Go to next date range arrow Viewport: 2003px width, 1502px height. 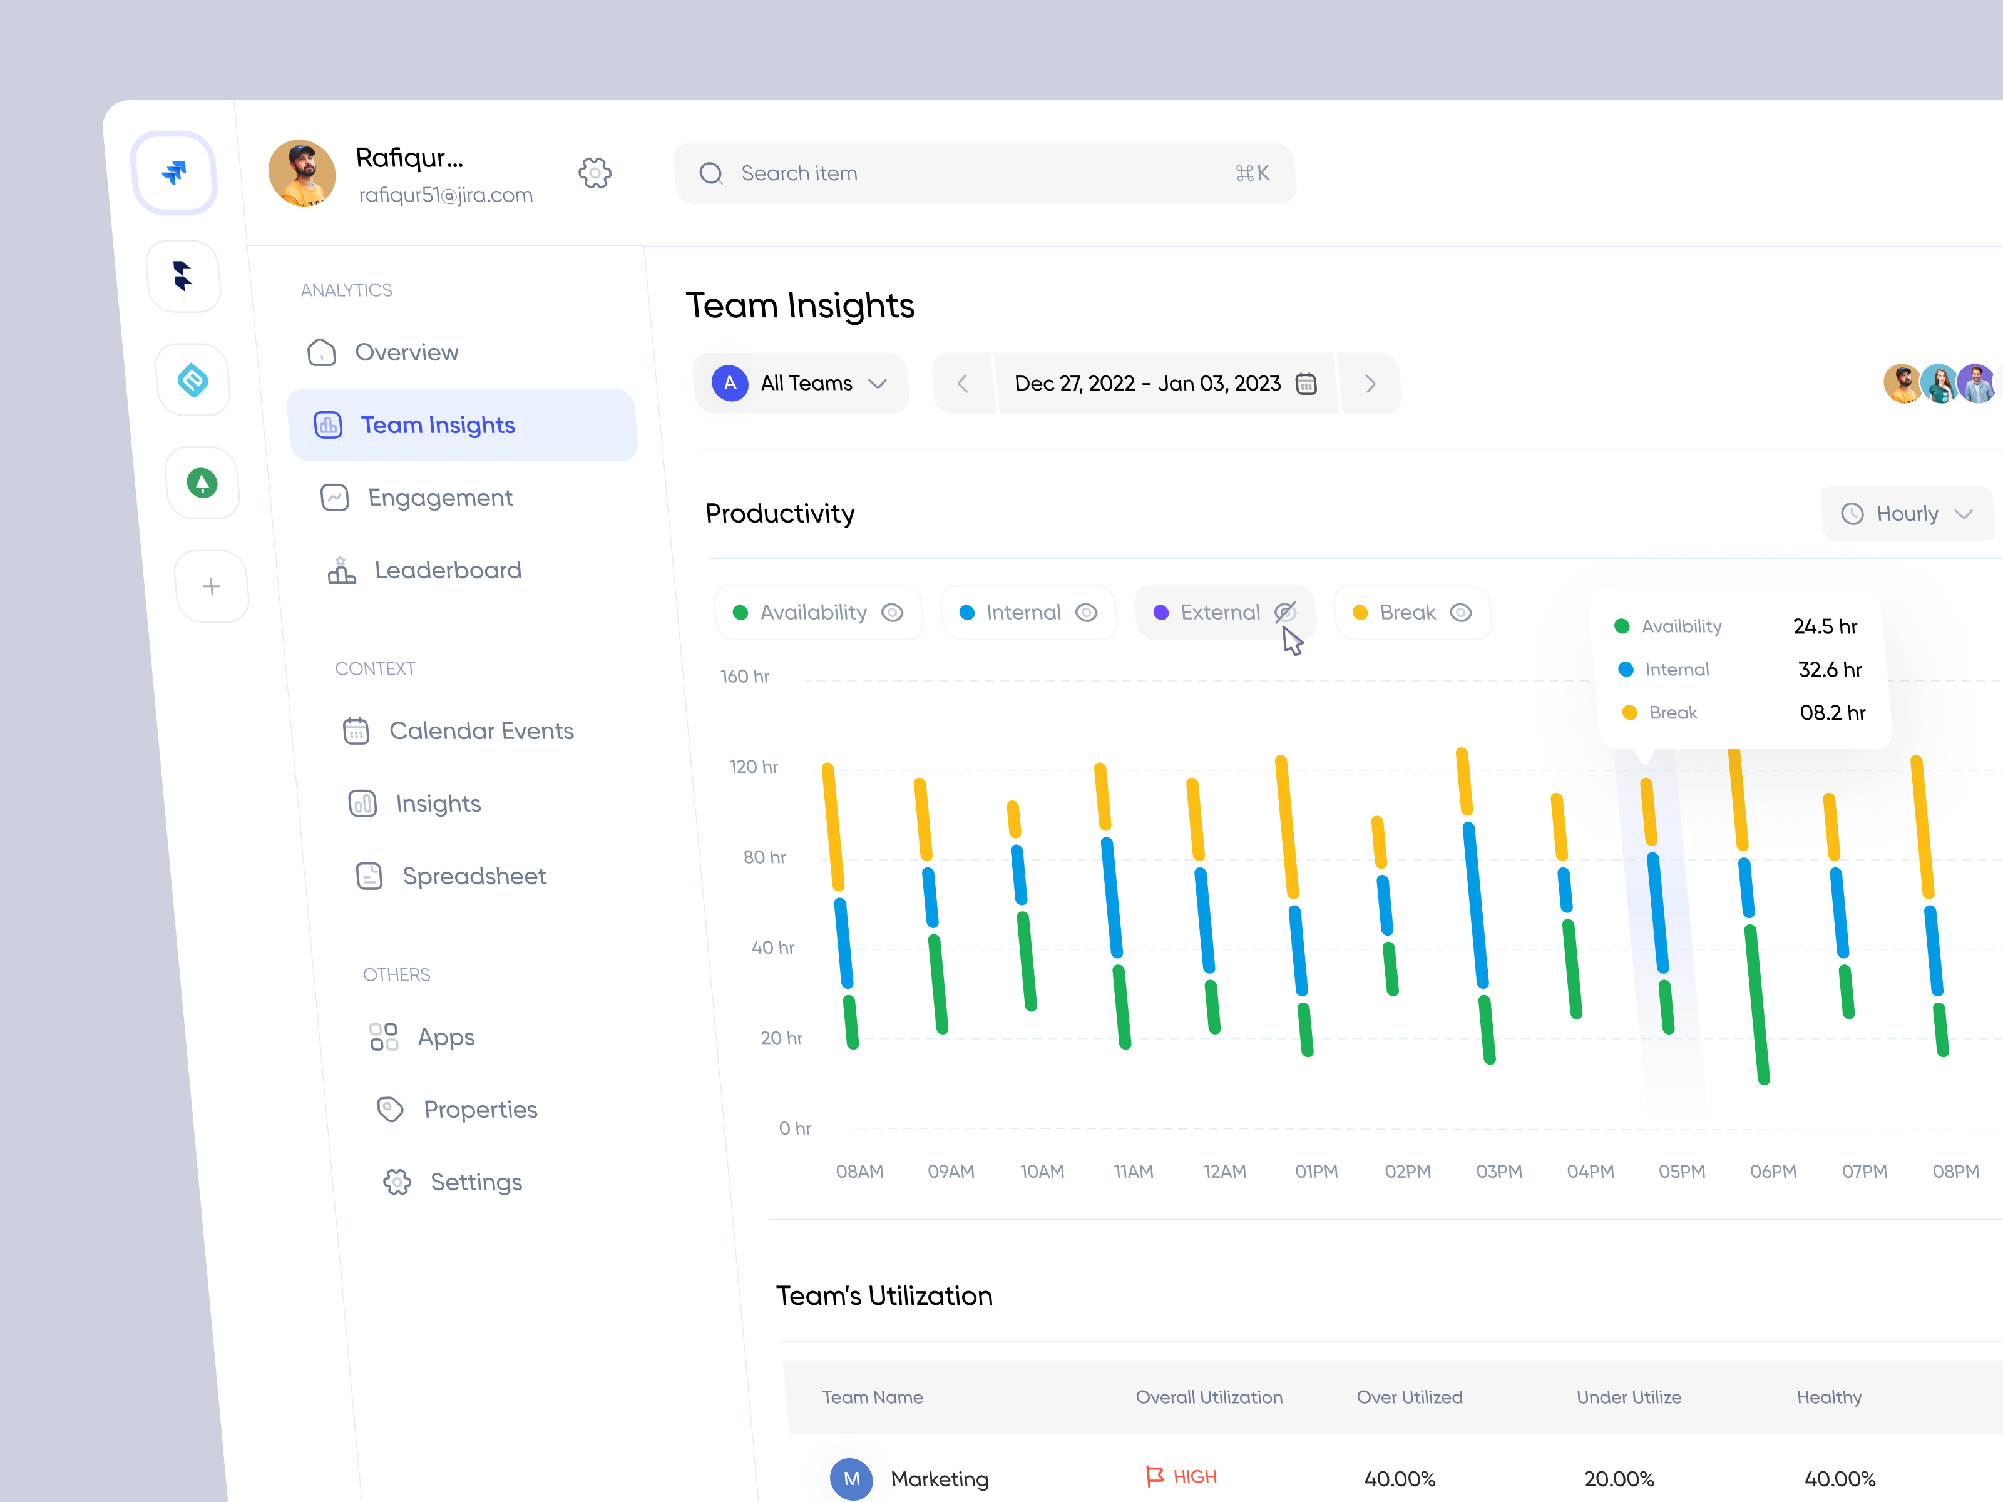coord(1369,384)
